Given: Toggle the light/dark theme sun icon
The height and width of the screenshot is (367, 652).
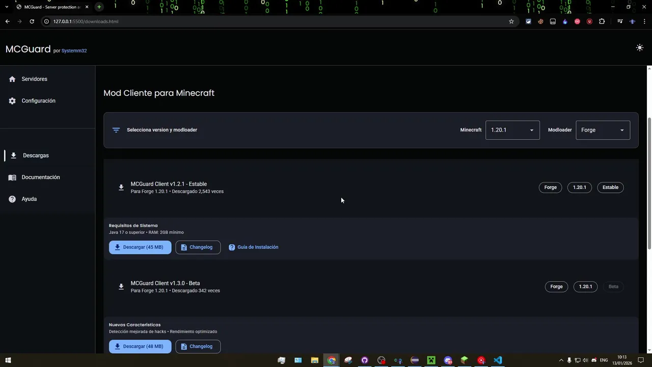Looking at the screenshot, I should coord(640,48).
